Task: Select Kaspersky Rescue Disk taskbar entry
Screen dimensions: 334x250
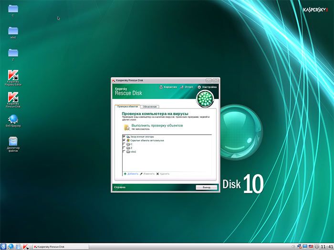Action: click(x=61, y=247)
